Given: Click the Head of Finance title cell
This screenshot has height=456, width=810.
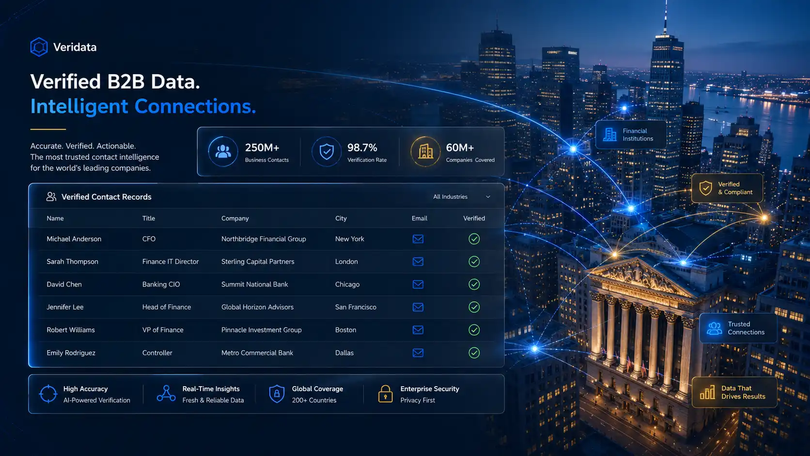Looking at the screenshot, I should pos(167,307).
